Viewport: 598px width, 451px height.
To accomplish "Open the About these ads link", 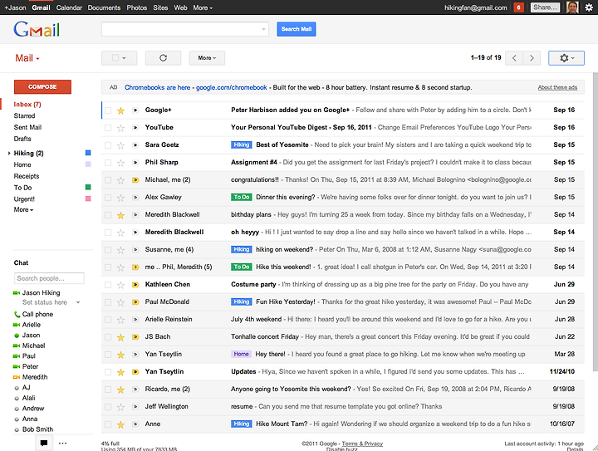I will click(x=557, y=88).
